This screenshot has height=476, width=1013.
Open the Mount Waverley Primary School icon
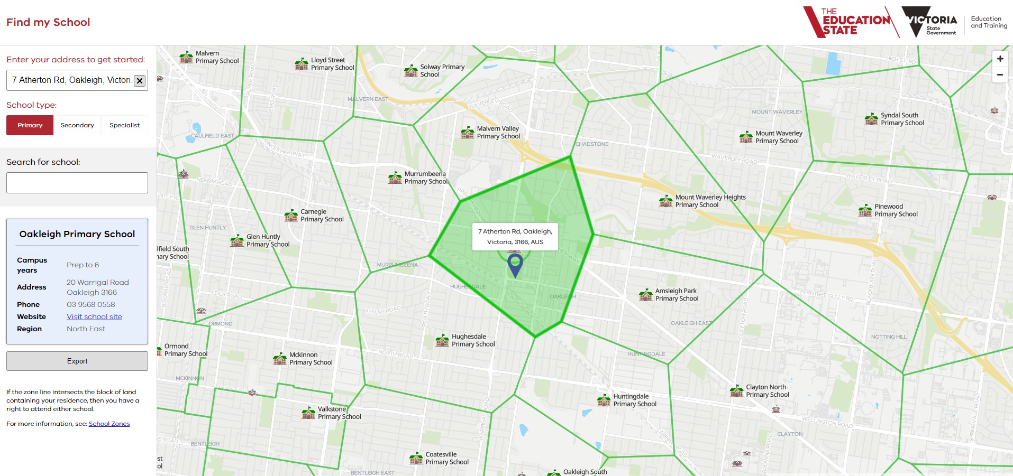click(746, 137)
